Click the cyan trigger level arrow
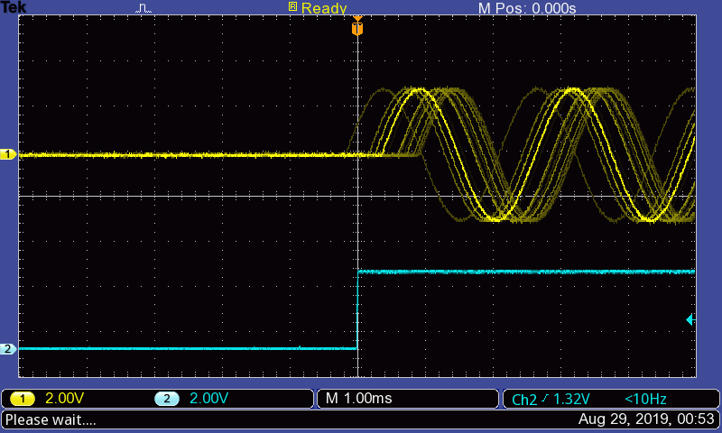Screen dimensions: 722x433 tap(690, 319)
